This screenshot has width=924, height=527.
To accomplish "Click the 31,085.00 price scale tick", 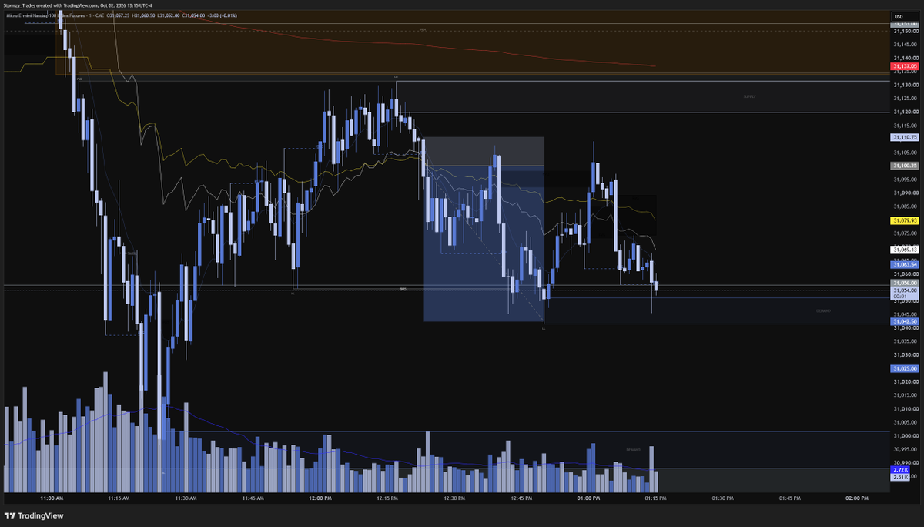I will tap(904, 206).
